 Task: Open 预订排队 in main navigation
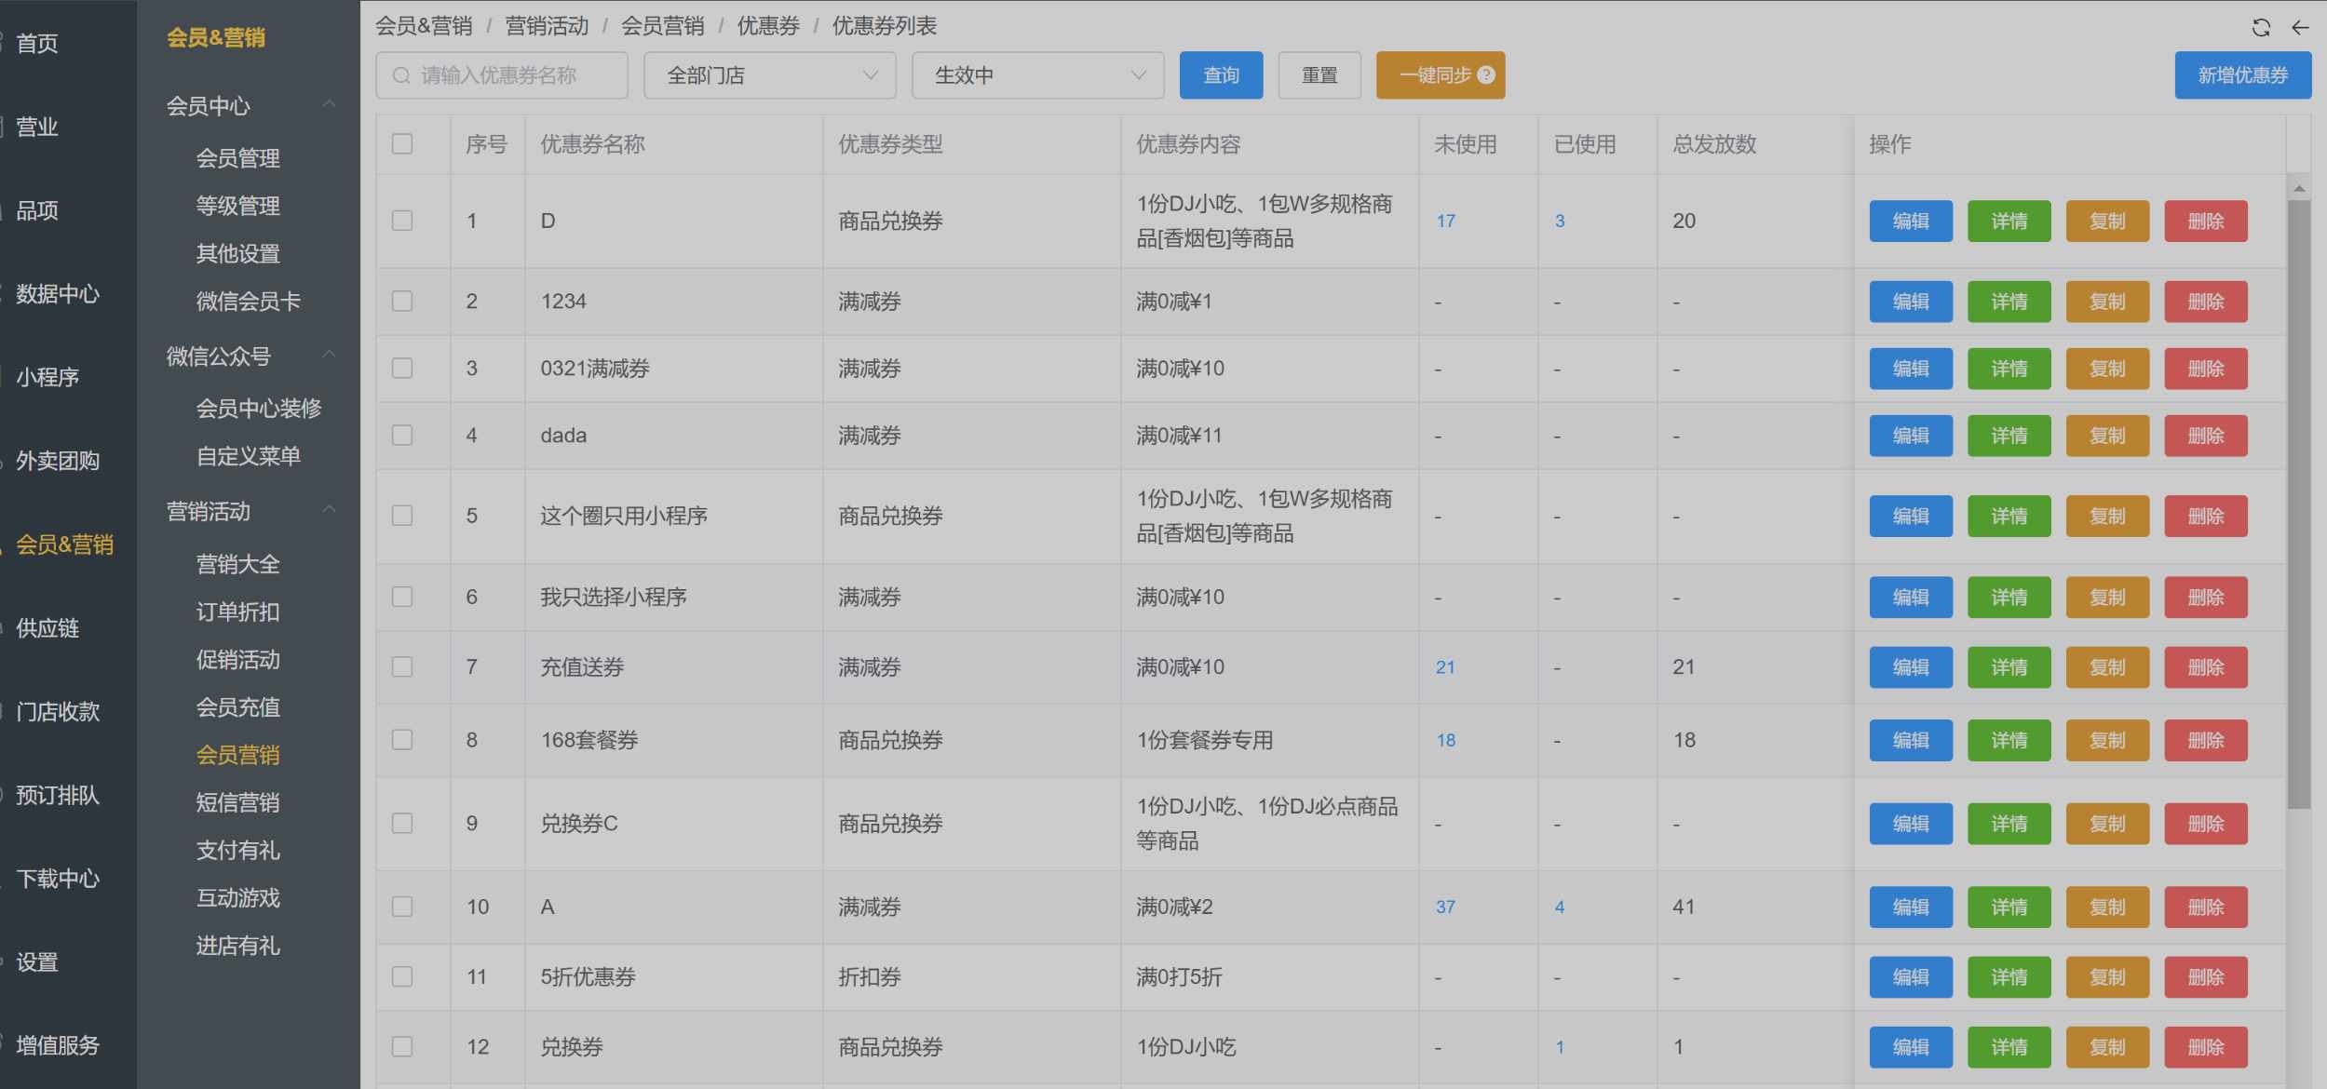[58, 796]
